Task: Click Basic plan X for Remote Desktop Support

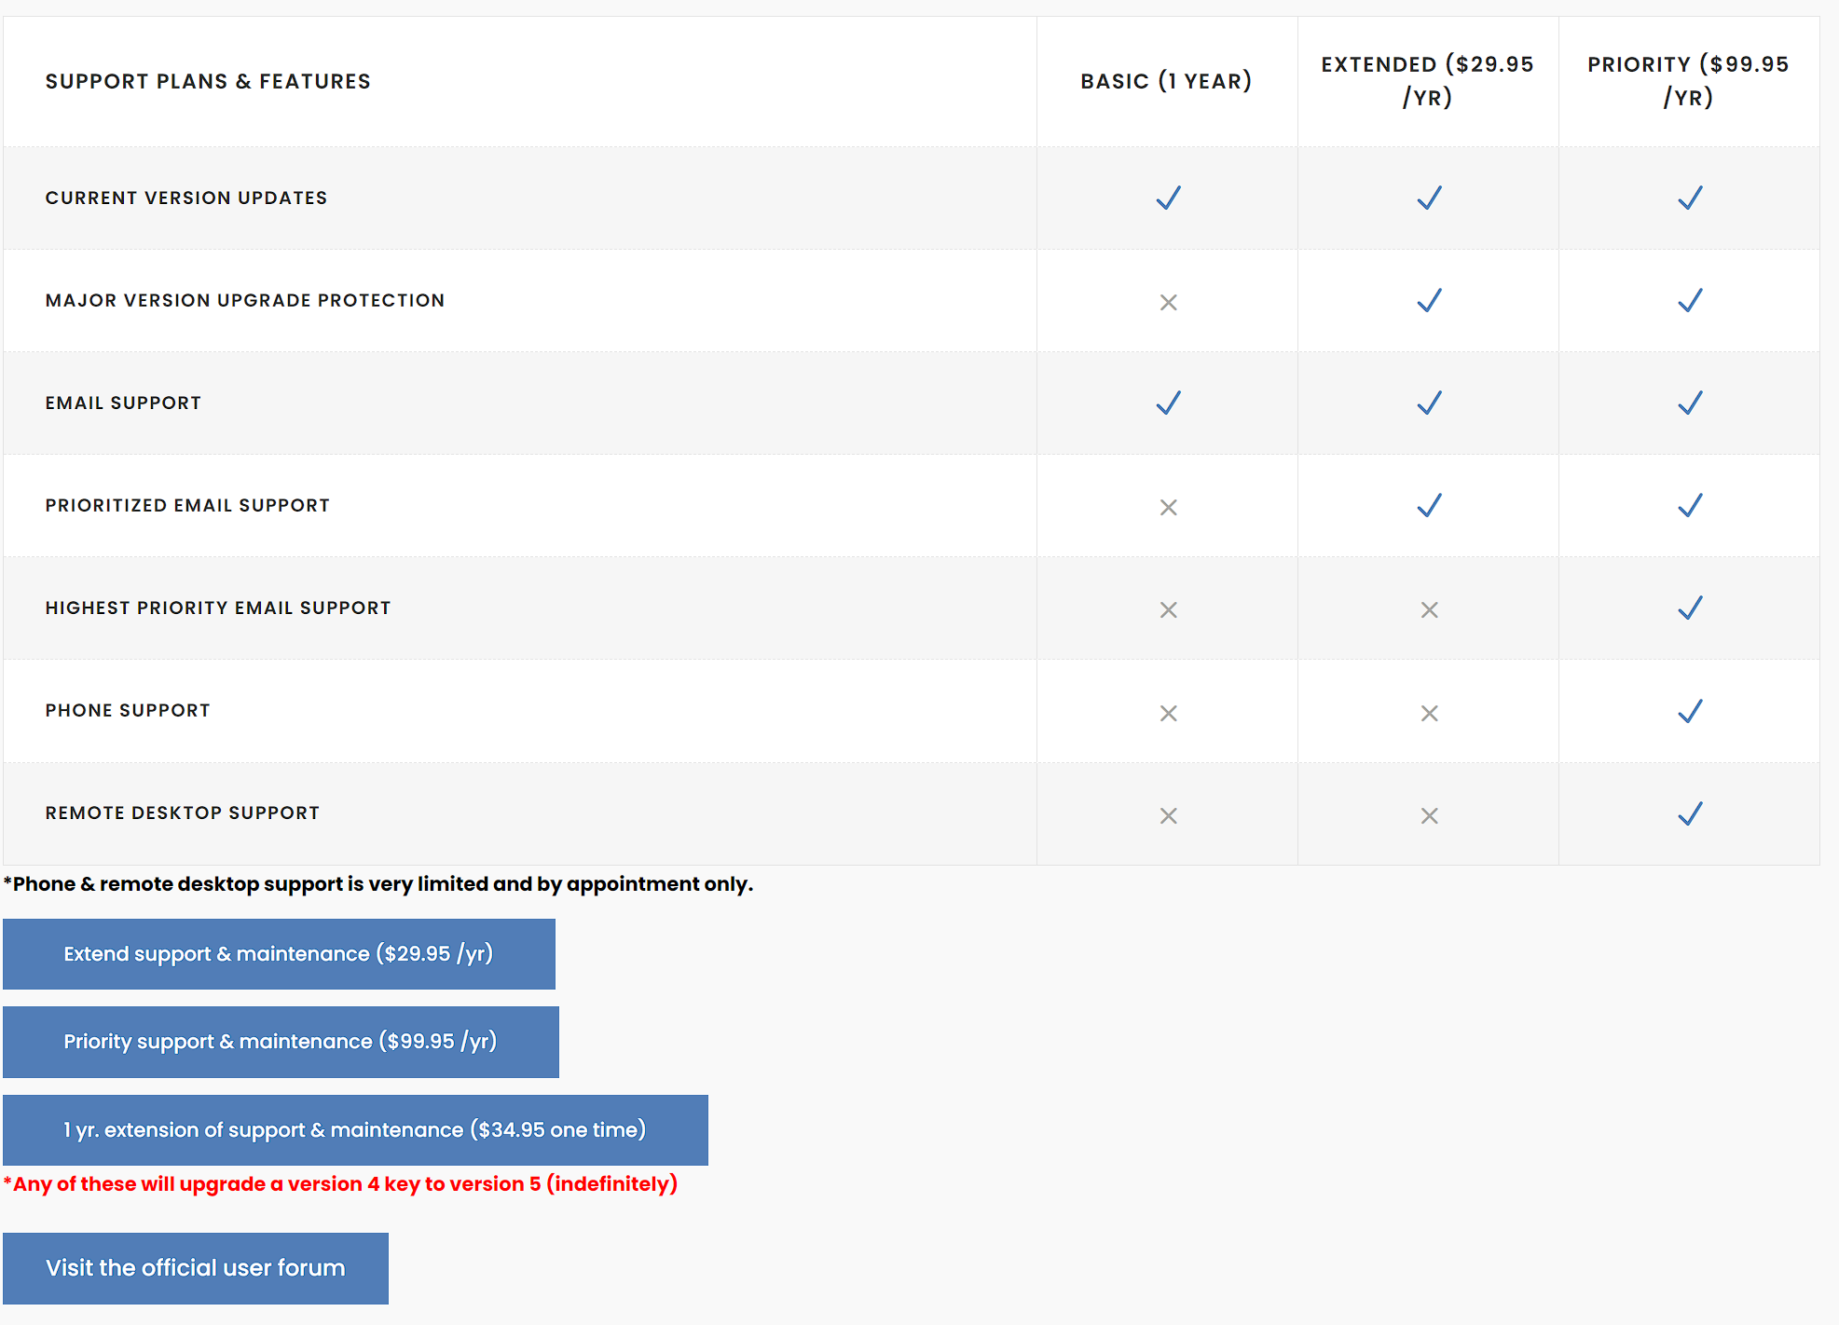Action: coord(1168,815)
